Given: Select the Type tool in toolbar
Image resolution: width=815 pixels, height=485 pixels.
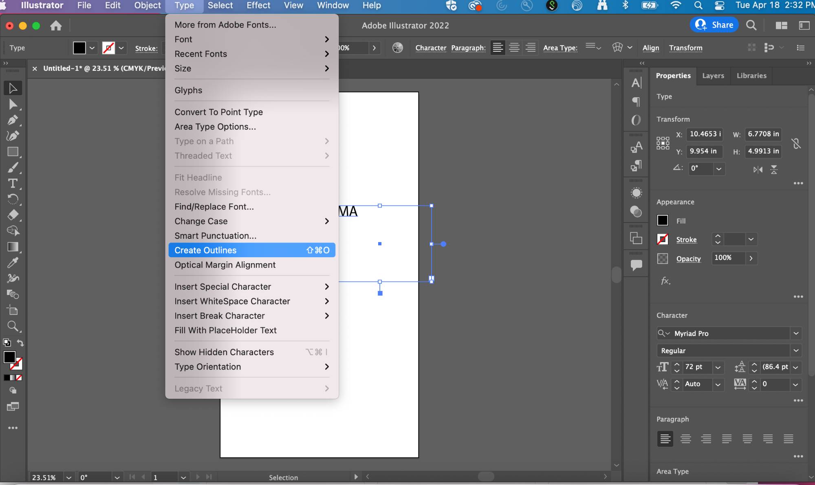Looking at the screenshot, I should click(x=13, y=184).
